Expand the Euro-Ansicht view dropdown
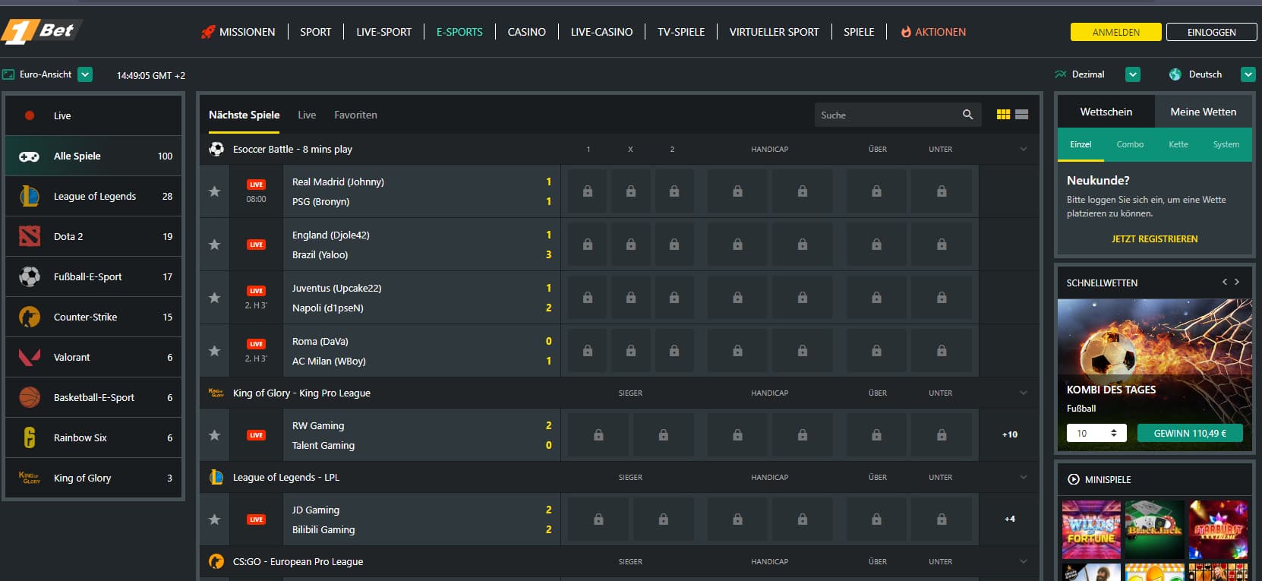 [x=85, y=74]
